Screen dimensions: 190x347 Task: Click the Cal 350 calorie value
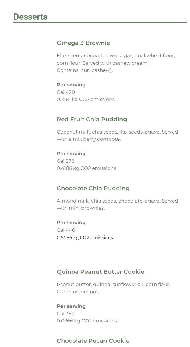tap(65, 314)
